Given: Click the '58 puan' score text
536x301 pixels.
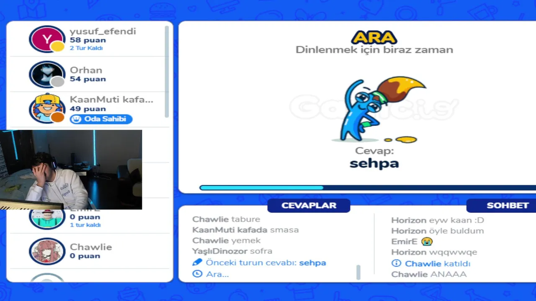Looking at the screenshot, I should (88, 40).
